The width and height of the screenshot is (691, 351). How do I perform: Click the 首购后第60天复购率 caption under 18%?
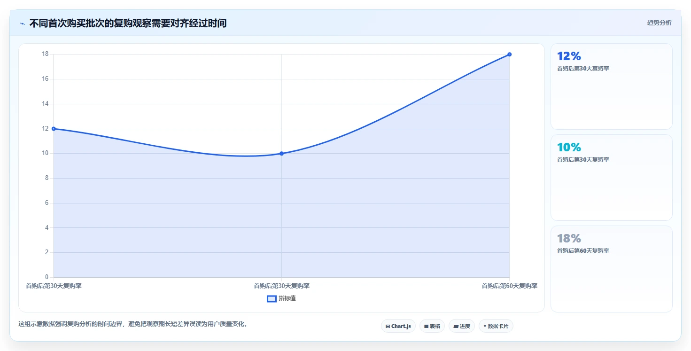pos(583,251)
